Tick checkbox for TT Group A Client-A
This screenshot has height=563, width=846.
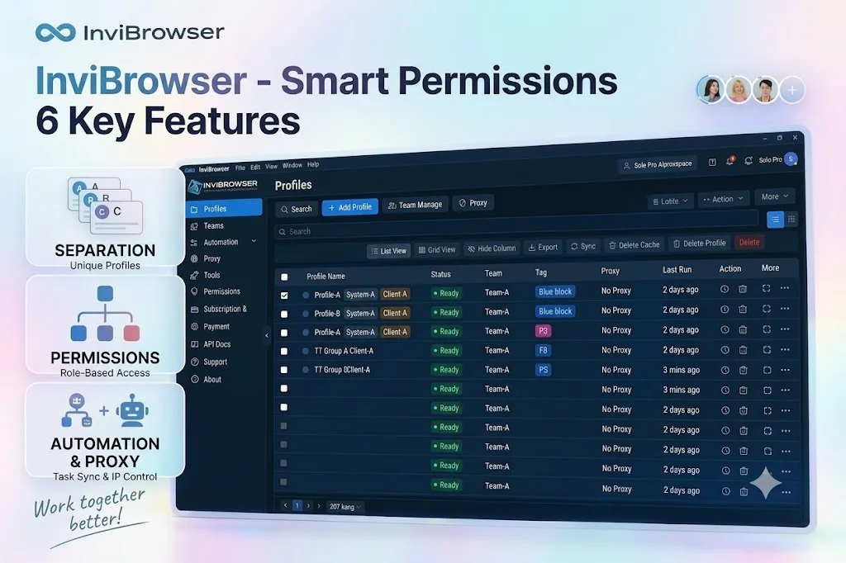(284, 351)
